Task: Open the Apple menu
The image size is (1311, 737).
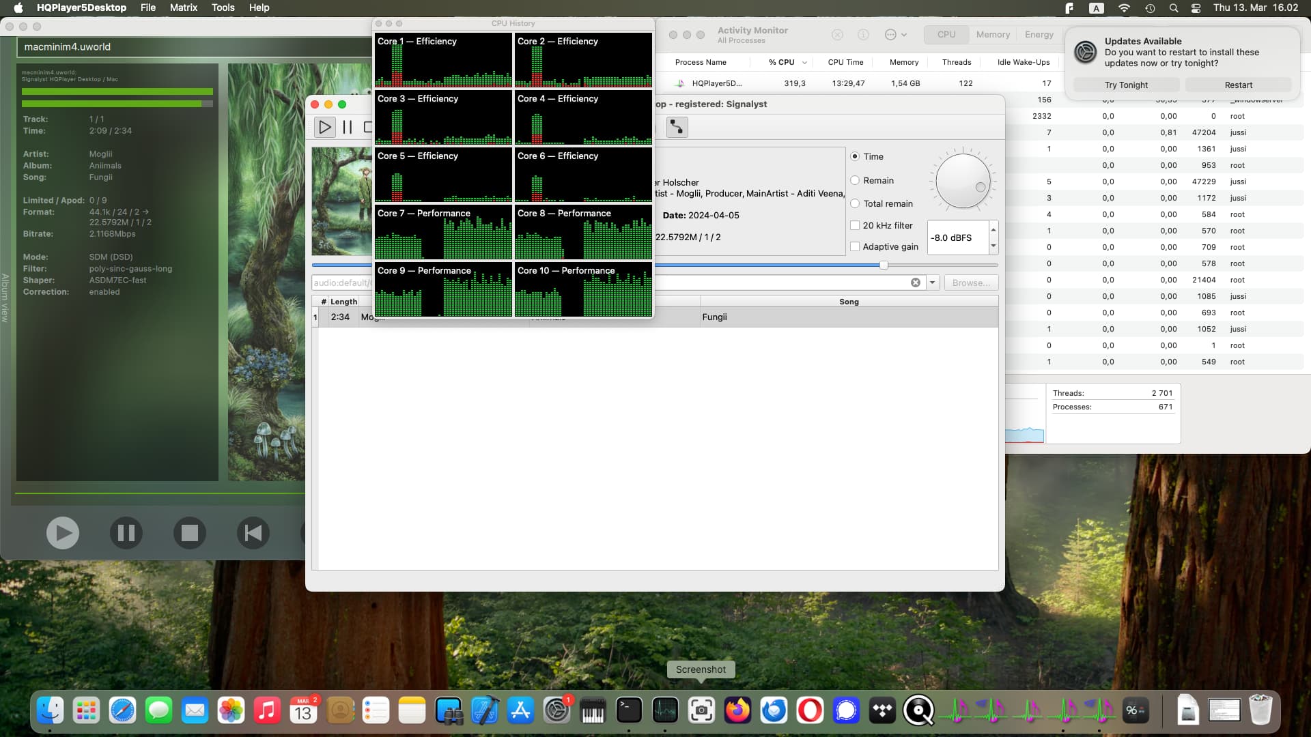Action: tap(18, 8)
